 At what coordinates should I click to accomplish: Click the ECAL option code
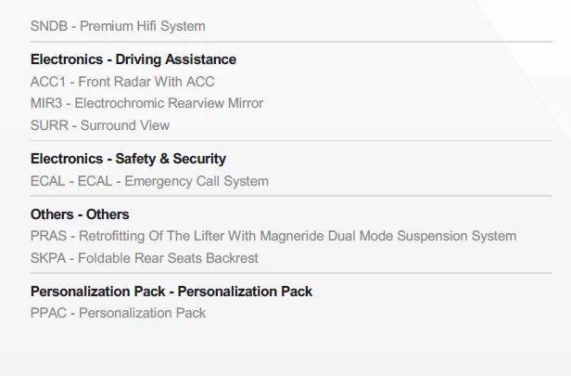tap(47, 181)
